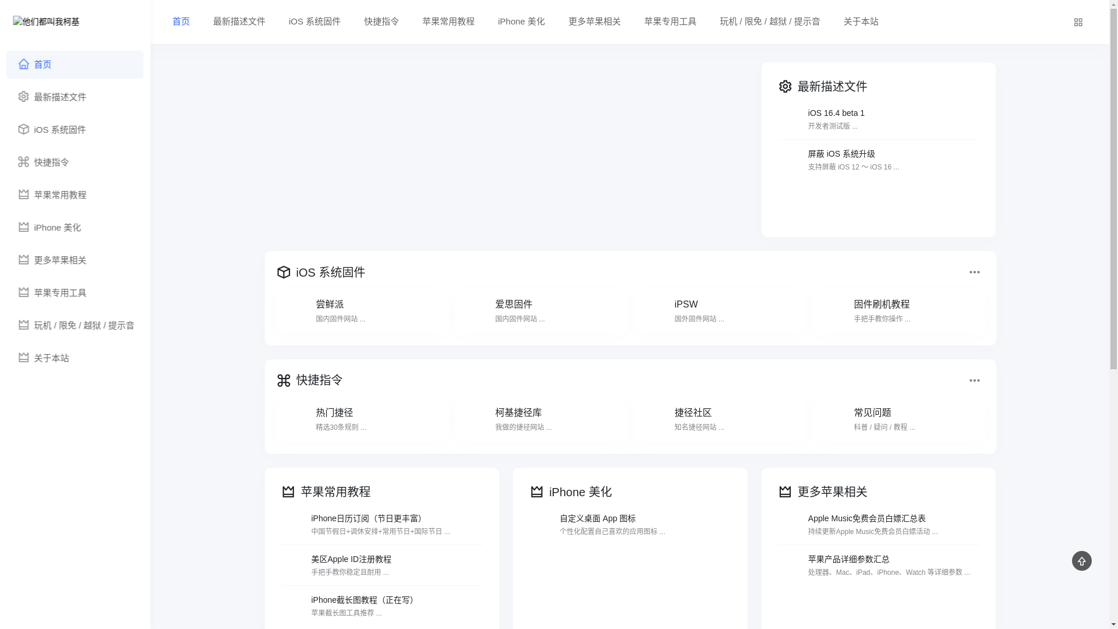Screen dimensions: 1118x629
Task: Click crown icon beside 玩机 / 限免 in sidebar
Action: click(x=23, y=325)
